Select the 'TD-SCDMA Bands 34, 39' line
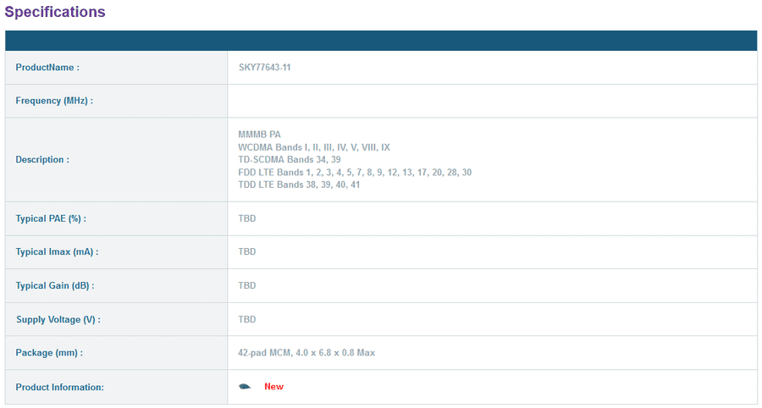The image size is (762, 408). tap(290, 159)
